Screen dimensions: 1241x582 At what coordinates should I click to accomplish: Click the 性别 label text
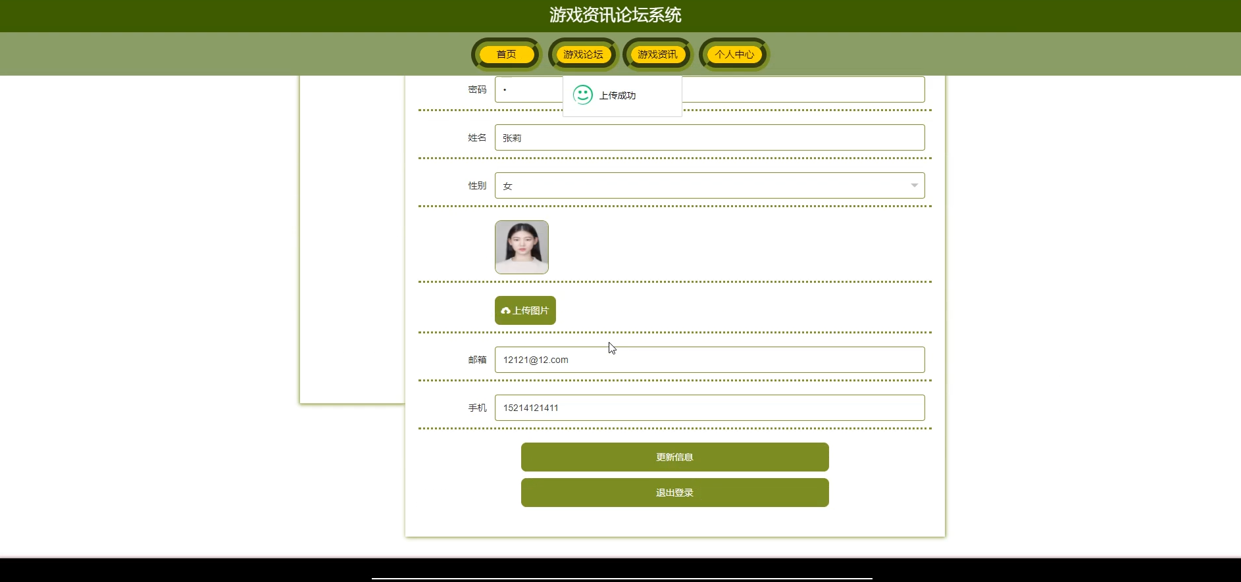477,185
